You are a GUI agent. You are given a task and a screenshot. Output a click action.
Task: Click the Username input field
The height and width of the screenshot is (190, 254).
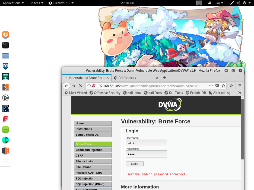pos(146,143)
